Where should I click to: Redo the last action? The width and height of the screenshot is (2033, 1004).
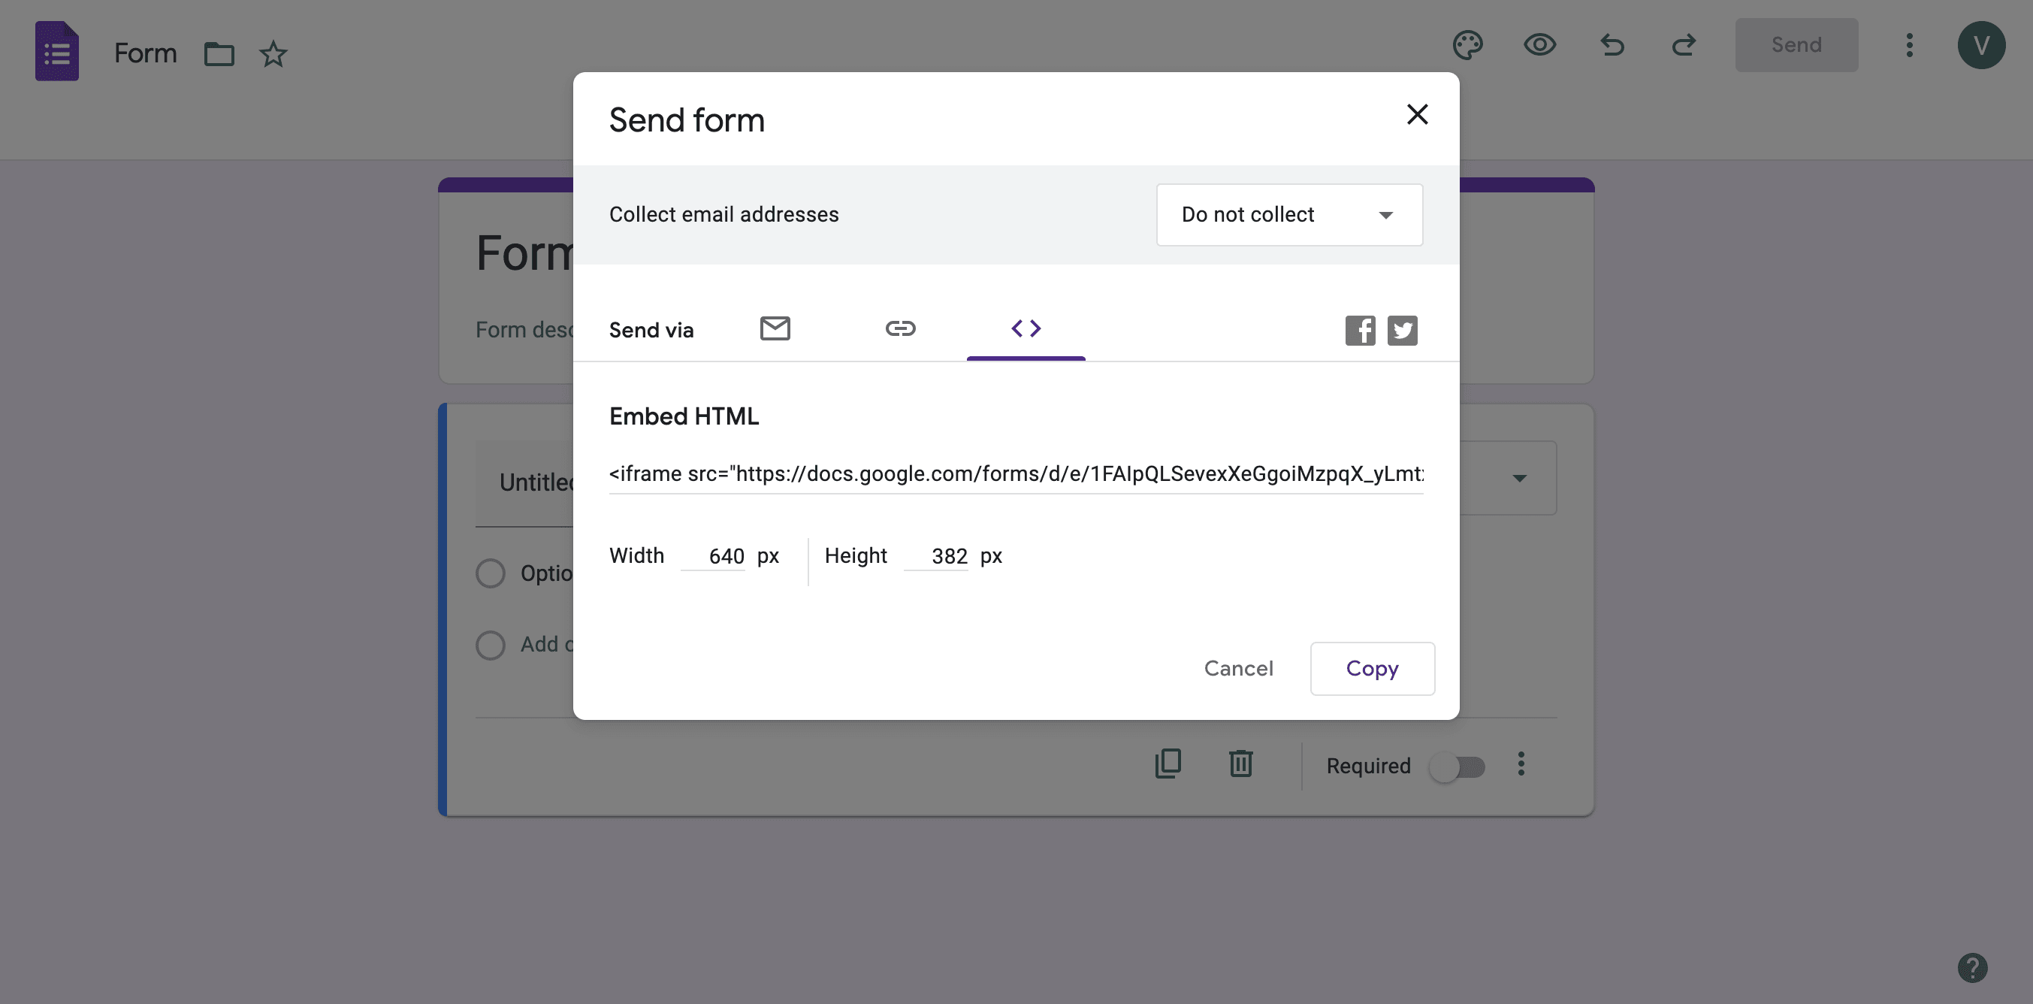click(1684, 45)
